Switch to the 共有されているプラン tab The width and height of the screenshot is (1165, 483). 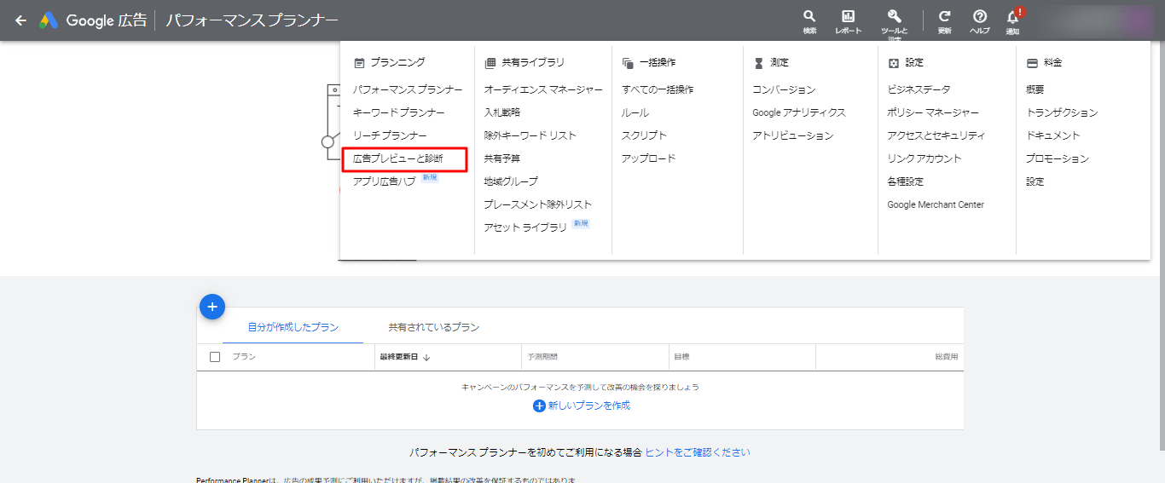click(x=434, y=327)
